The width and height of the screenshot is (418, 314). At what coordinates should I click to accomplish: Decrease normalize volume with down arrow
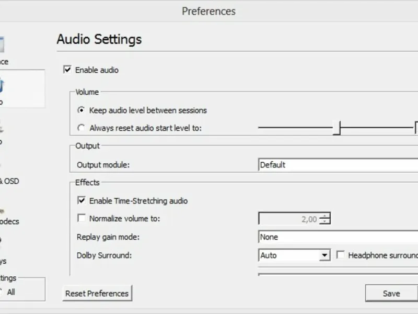[325, 221]
